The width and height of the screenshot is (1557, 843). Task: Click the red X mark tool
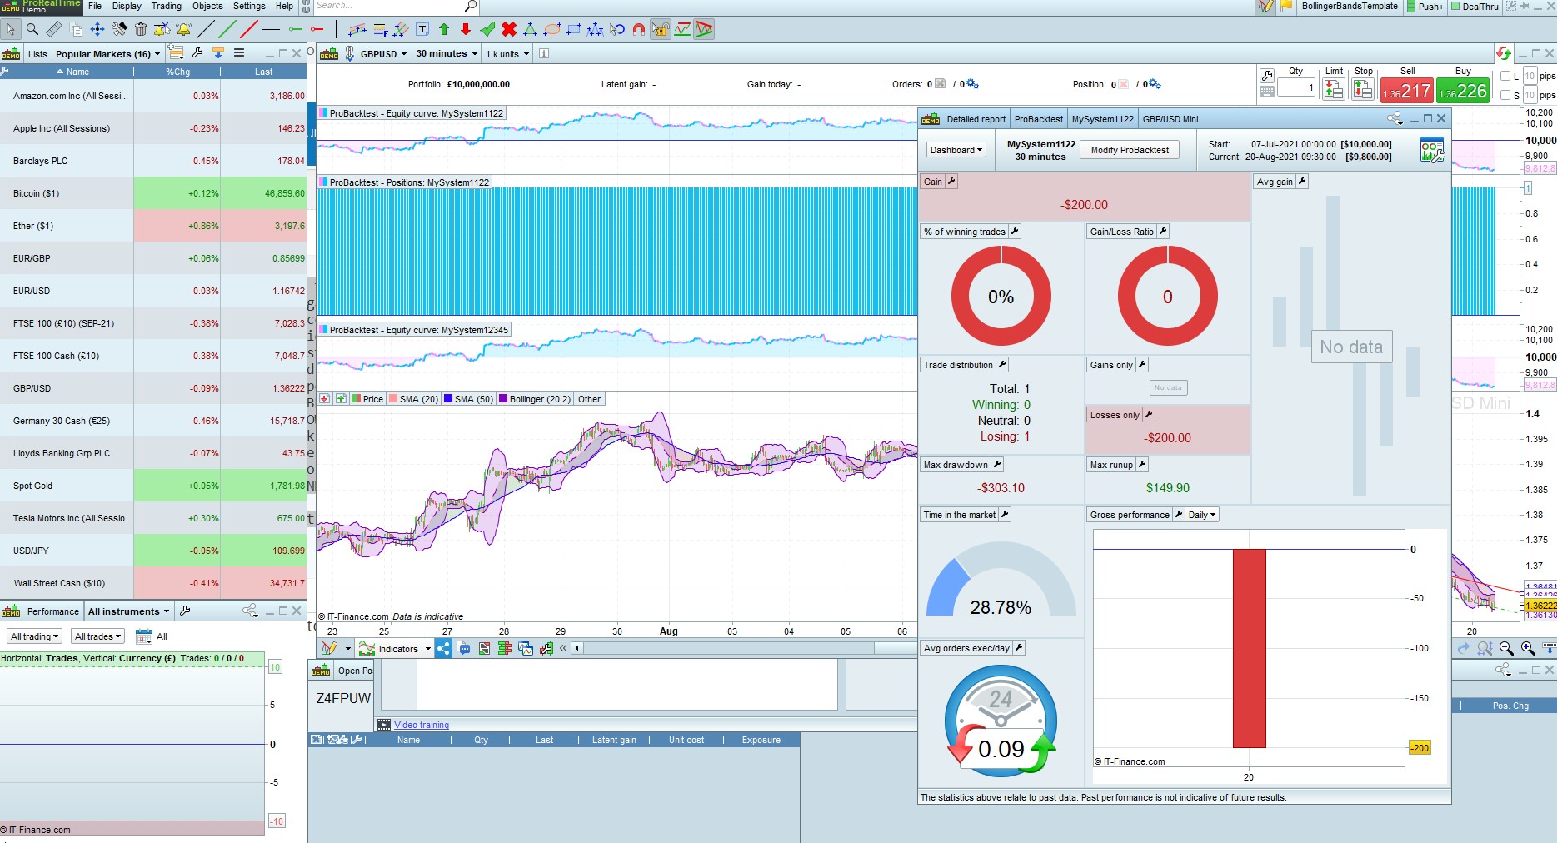tap(508, 30)
